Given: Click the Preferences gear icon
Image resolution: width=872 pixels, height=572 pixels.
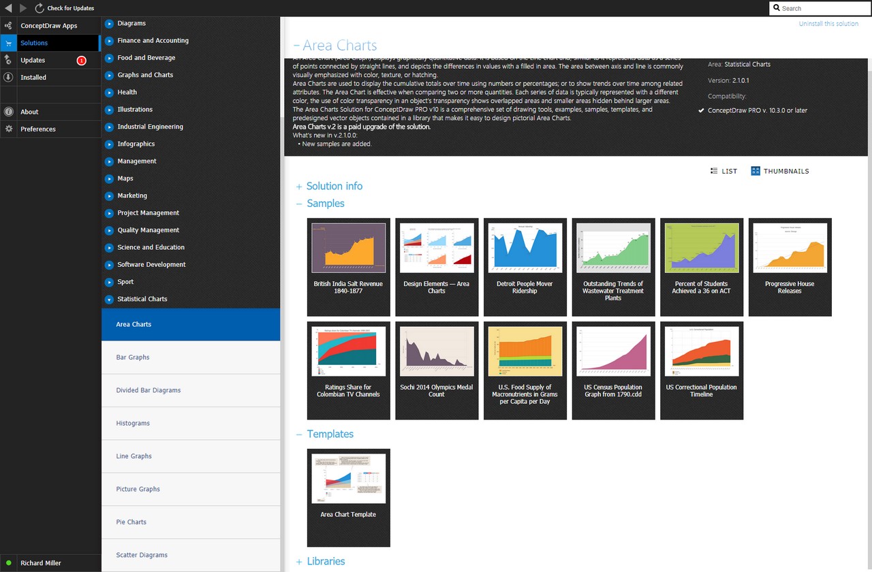Looking at the screenshot, I should pyautogui.click(x=8, y=129).
